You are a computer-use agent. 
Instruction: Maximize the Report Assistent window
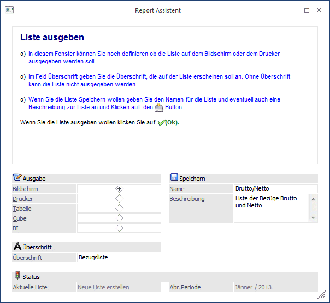click(x=307, y=10)
